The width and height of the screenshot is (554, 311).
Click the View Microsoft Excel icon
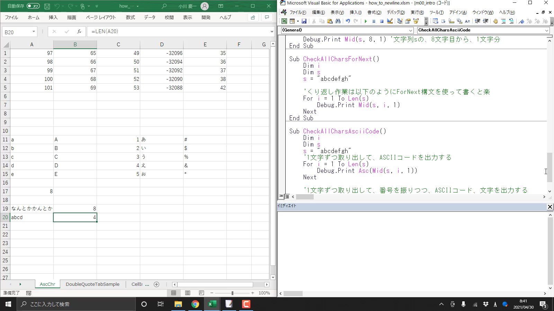tap(284, 21)
